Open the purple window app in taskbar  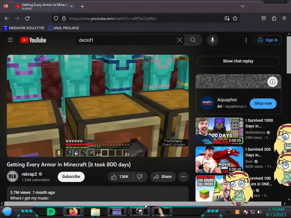[117, 212]
